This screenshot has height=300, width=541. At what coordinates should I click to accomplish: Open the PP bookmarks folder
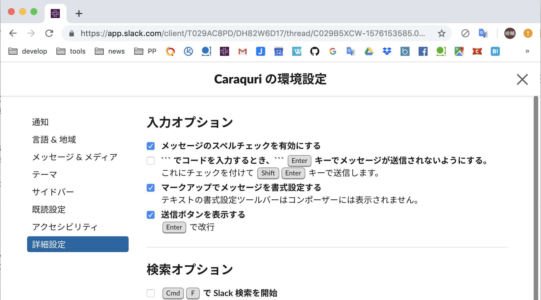145,51
